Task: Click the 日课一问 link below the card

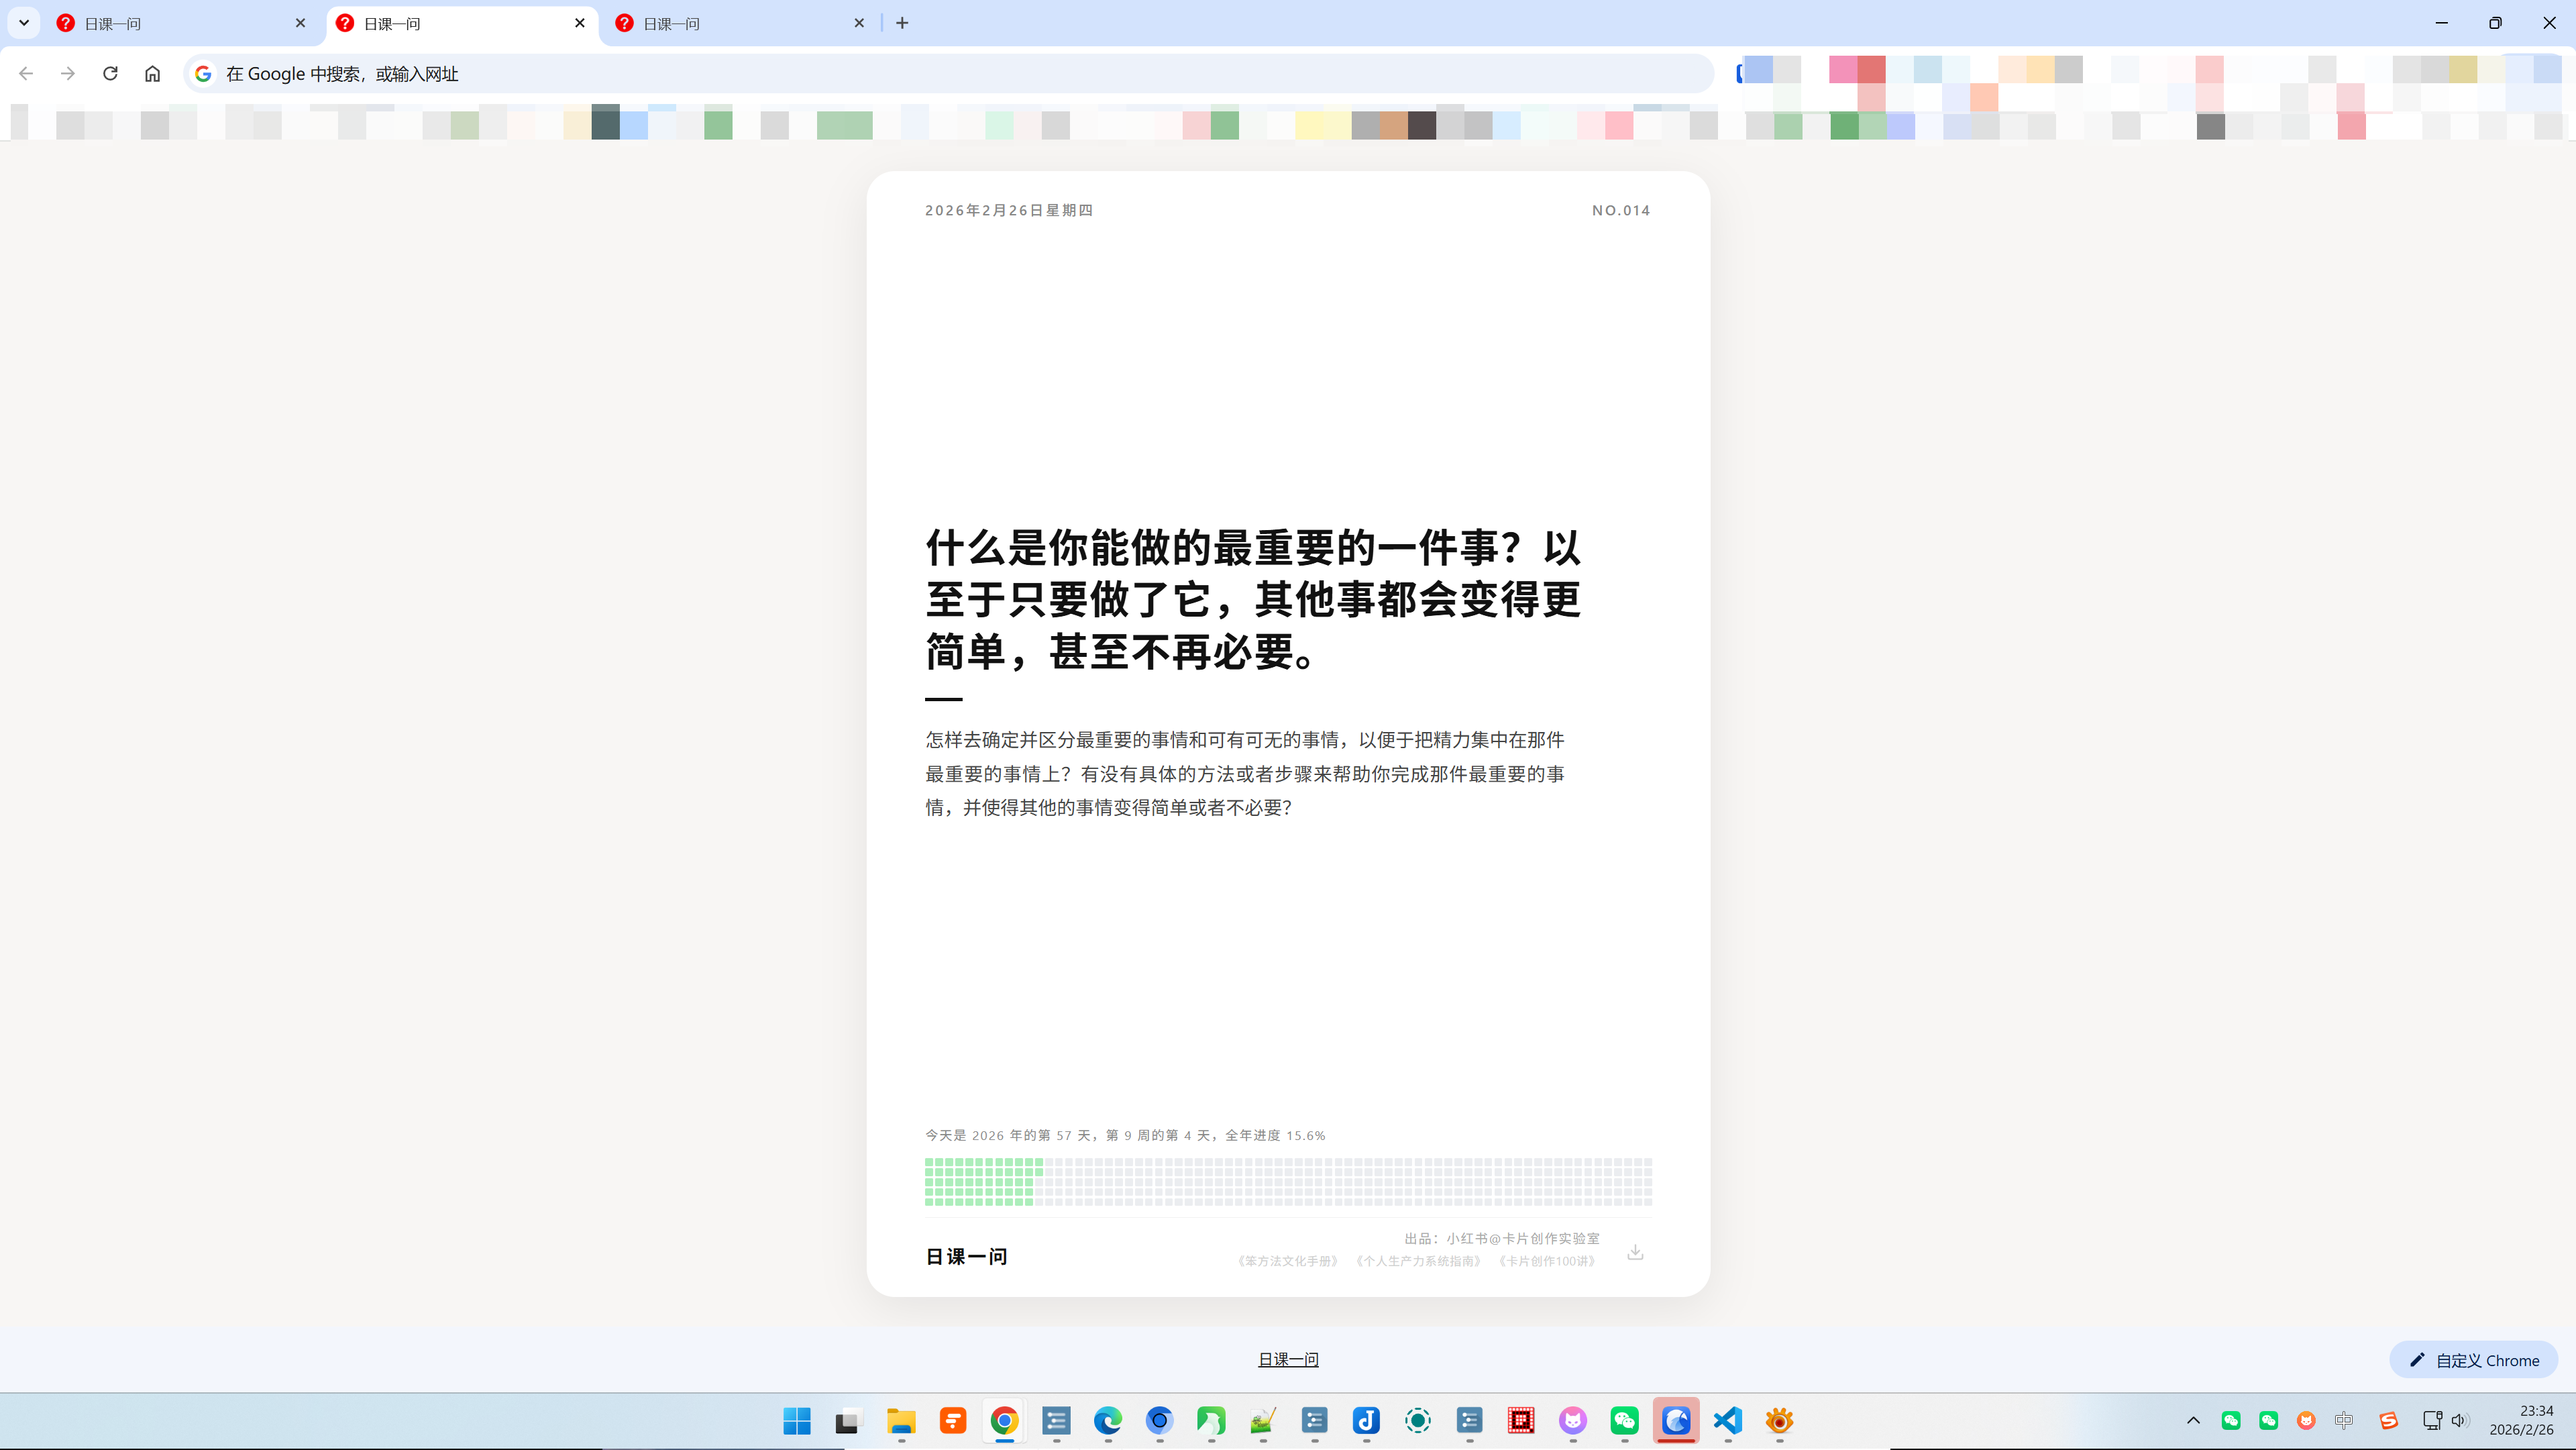Action: coord(1288,1359)
